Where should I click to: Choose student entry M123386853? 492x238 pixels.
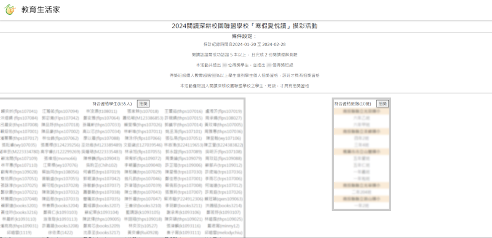tap(143, 118)
